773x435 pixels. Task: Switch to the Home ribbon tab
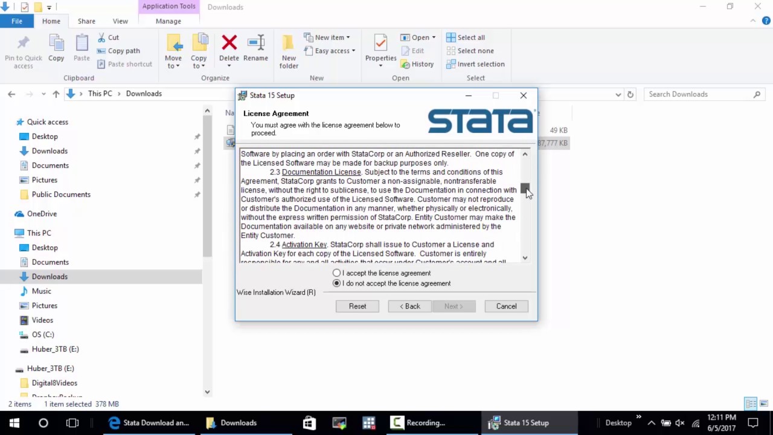(x=51, y=21)
